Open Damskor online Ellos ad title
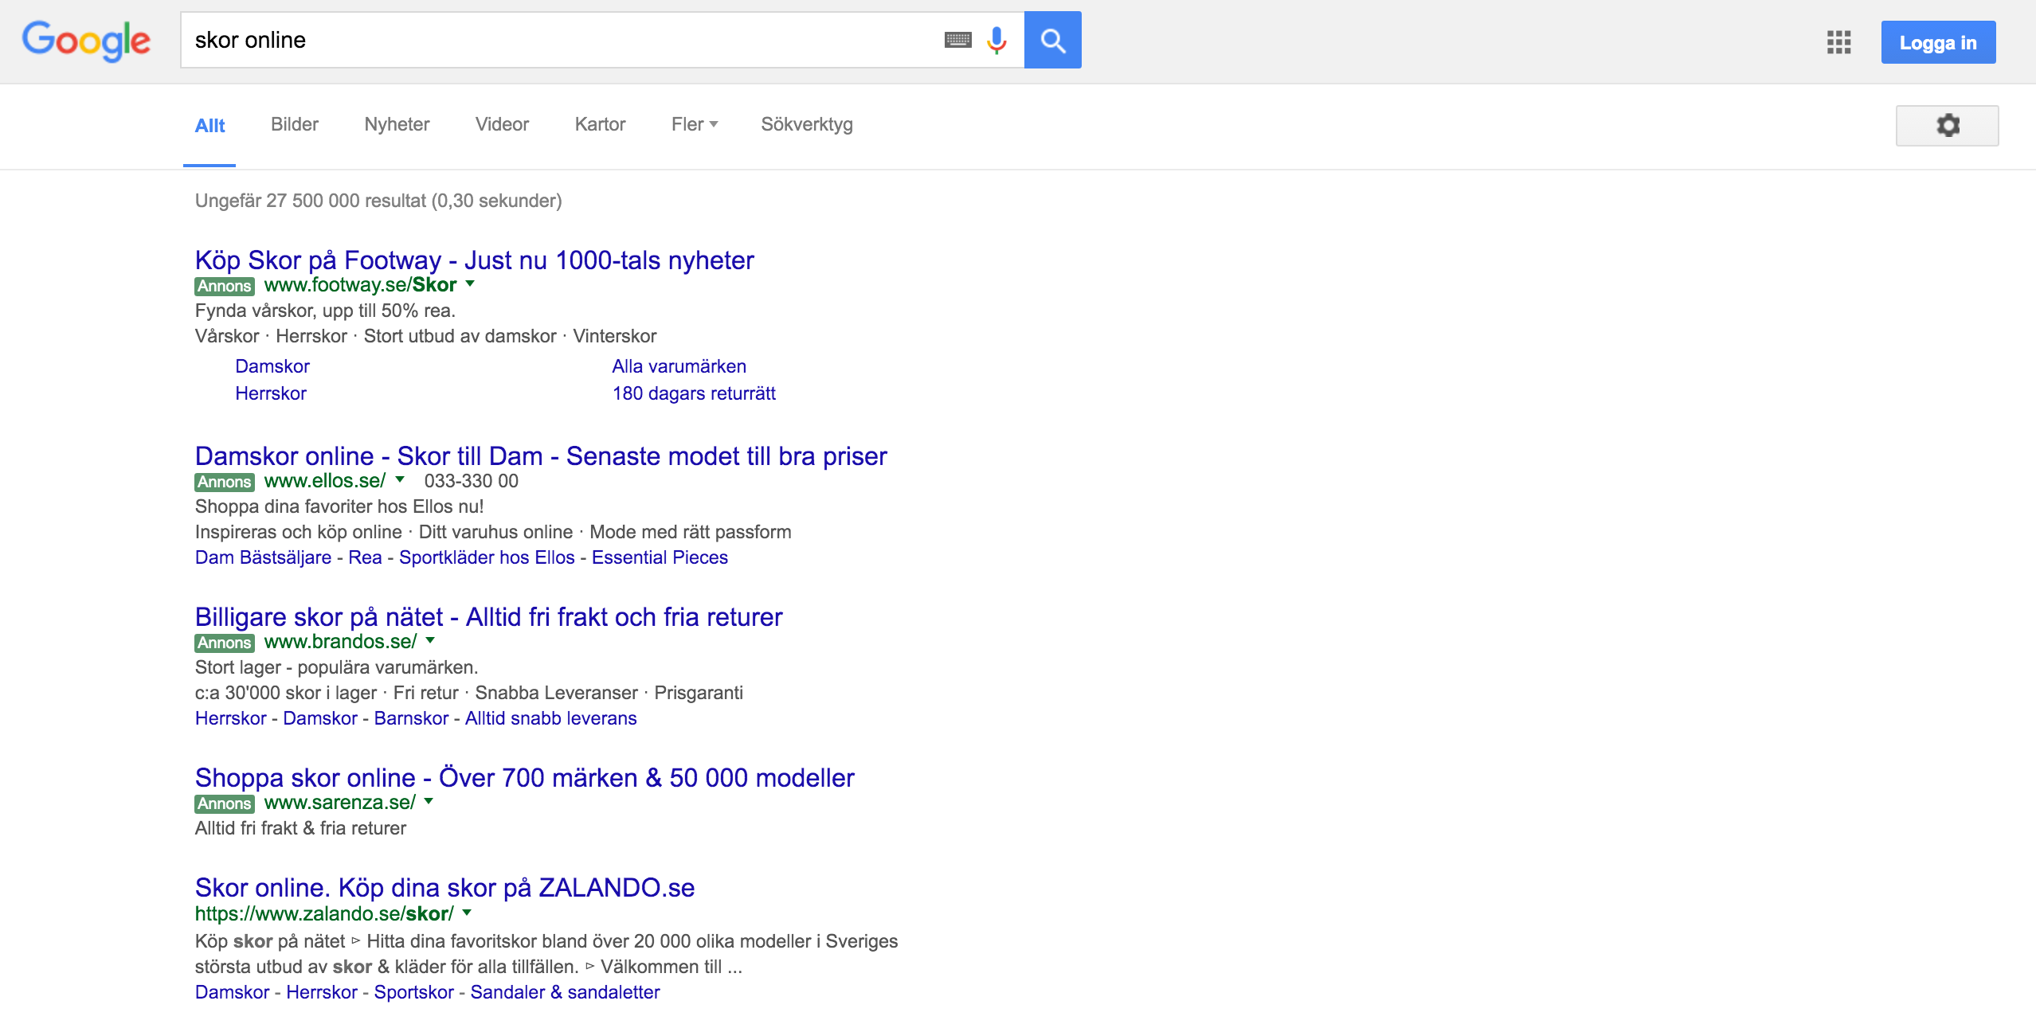Viewport: 2036px width, 1032px height. [541, 456]
